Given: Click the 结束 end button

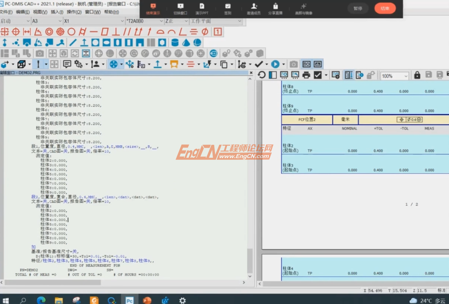Looking at the screenshot, I should [x=385, y=8].
